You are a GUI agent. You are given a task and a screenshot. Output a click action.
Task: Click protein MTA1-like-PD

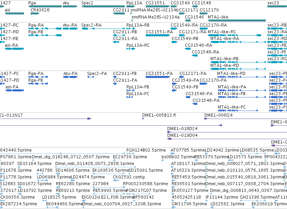point(241,77)
